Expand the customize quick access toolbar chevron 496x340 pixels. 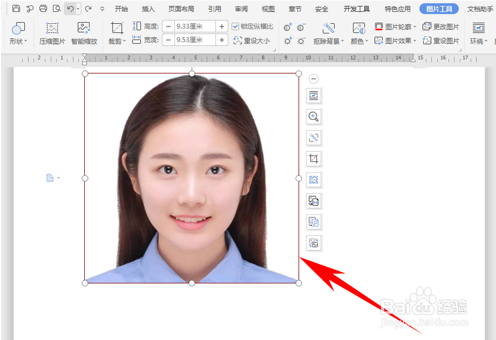click(x=102, y=9)
